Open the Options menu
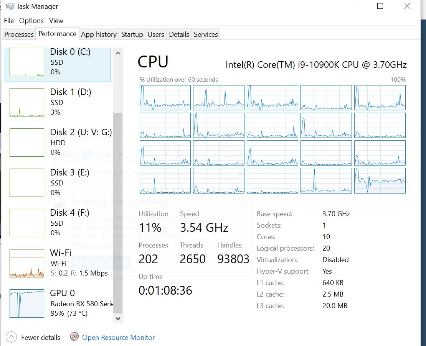Image resolution: width=426 pixels, height=346 pixels. [x=31, y=21]
